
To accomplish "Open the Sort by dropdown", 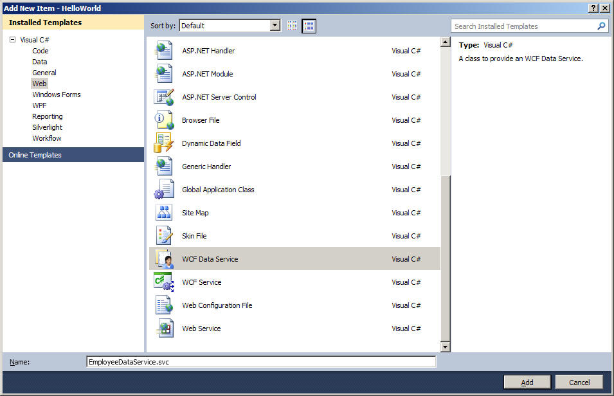I will [275, 26].
